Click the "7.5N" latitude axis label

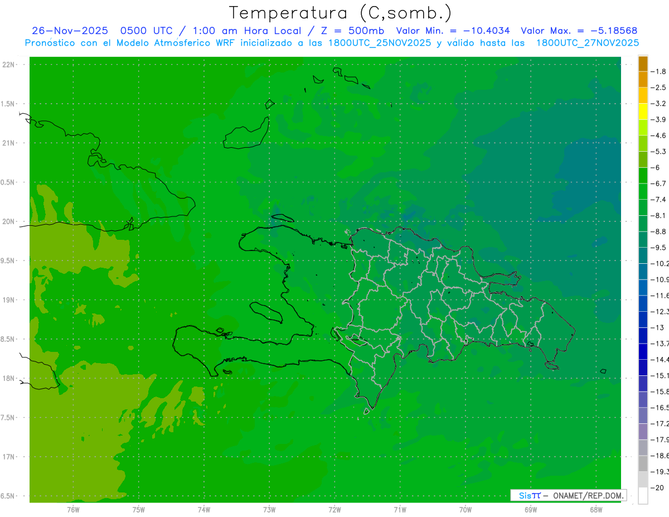[x=8, y=418]
